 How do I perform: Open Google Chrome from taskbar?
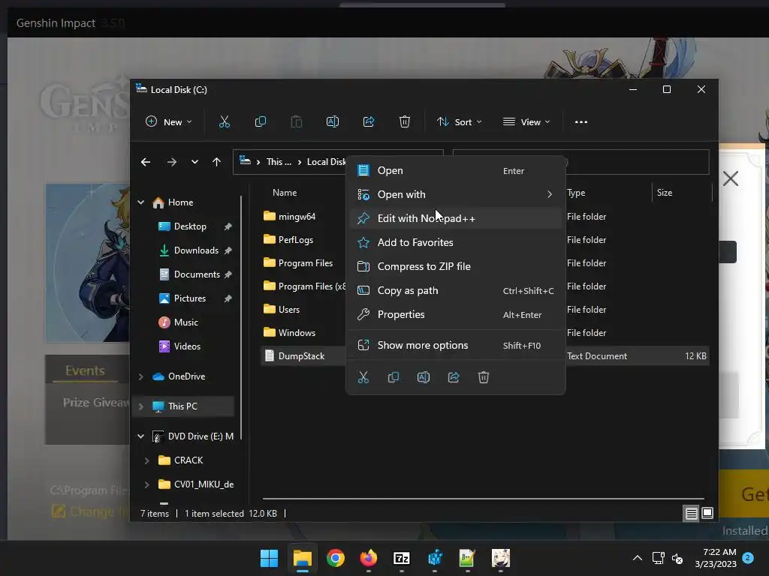tap(336, 558)
